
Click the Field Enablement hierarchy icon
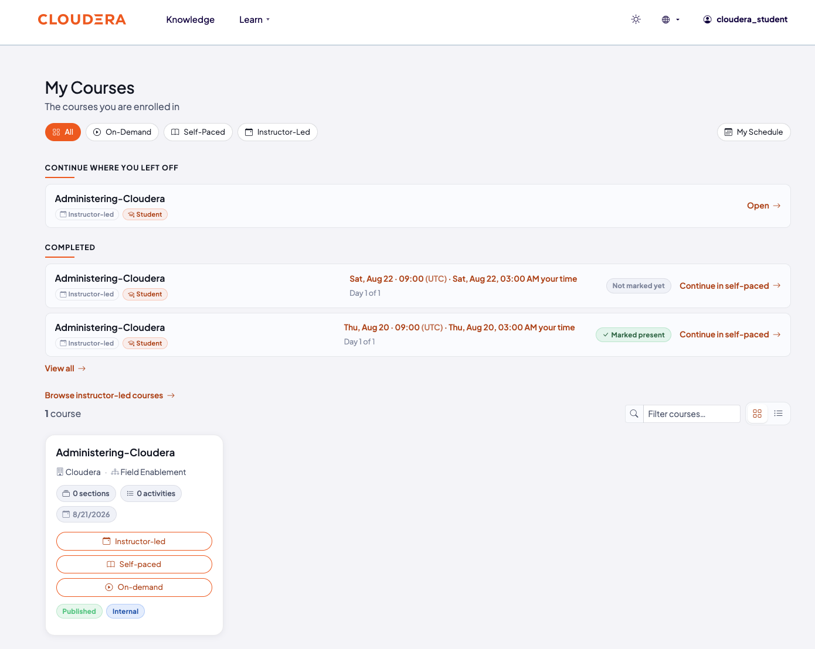click(115, 472)
